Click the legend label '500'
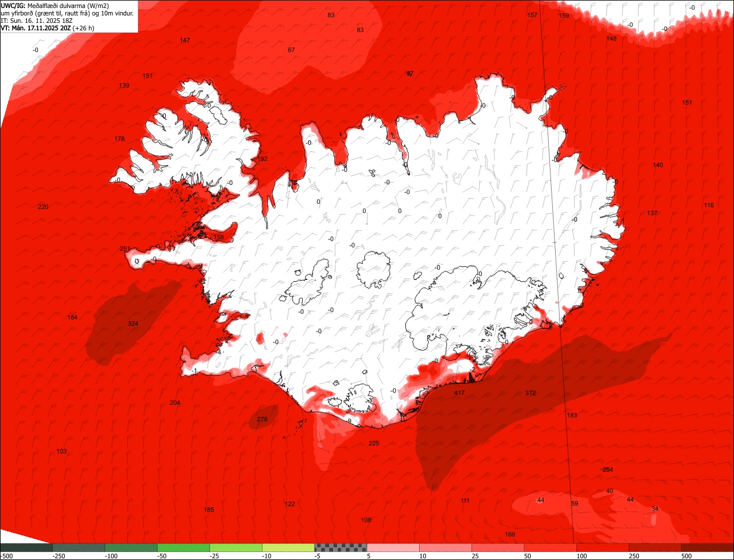 click(686, 556)
